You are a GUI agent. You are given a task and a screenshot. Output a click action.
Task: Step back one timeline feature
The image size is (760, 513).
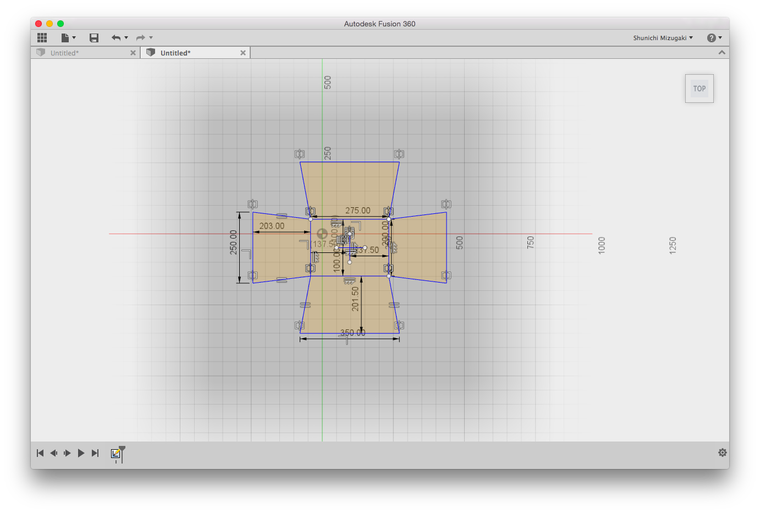[x=54, y=453]
